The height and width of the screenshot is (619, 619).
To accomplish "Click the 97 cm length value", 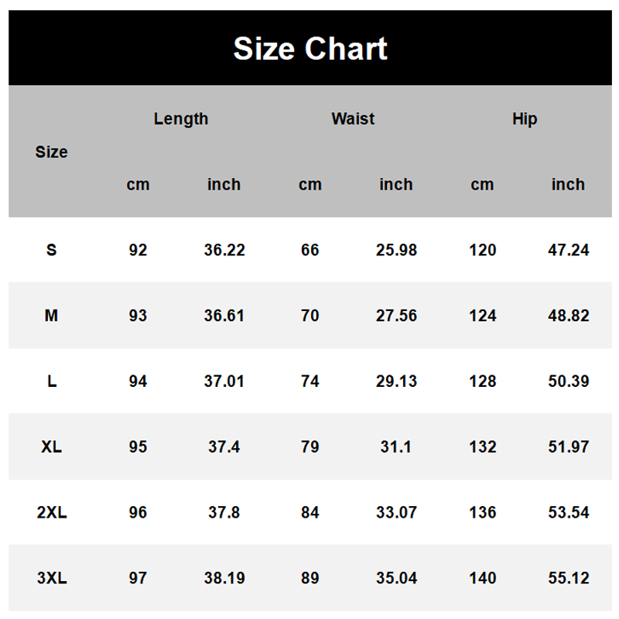I will click(138, 578).
